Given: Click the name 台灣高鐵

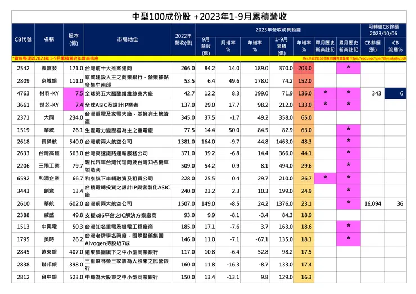Looking at the screenshot, I should pyautogui.click(x=49, y=153).
